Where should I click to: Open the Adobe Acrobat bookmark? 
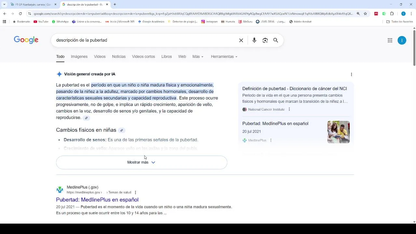(x=300, y=22)
